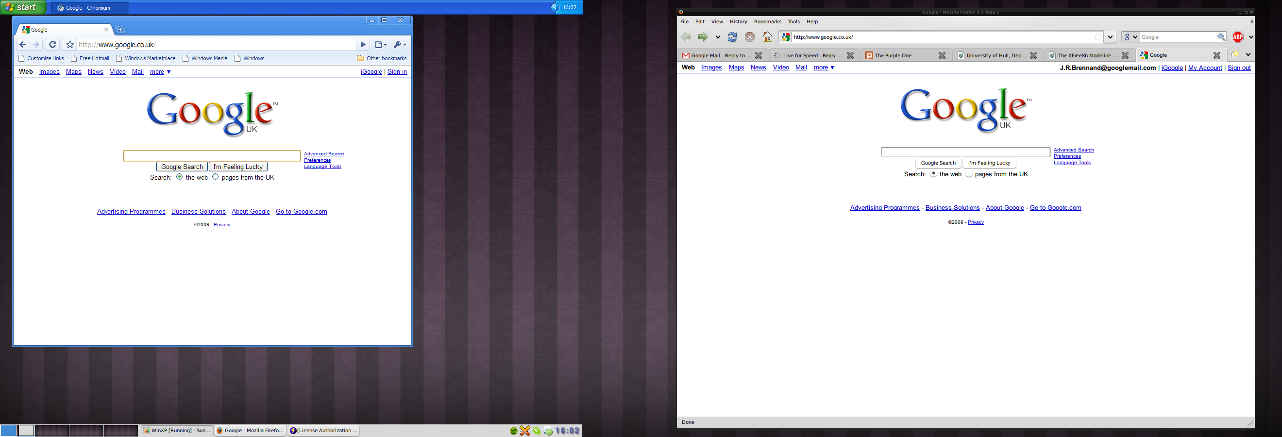1282x437 pixels.
Task: Click the Go arrow in Chromium's address bar
Action: 363,45
